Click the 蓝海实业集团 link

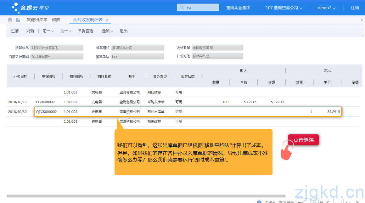(x=238, y=8)
